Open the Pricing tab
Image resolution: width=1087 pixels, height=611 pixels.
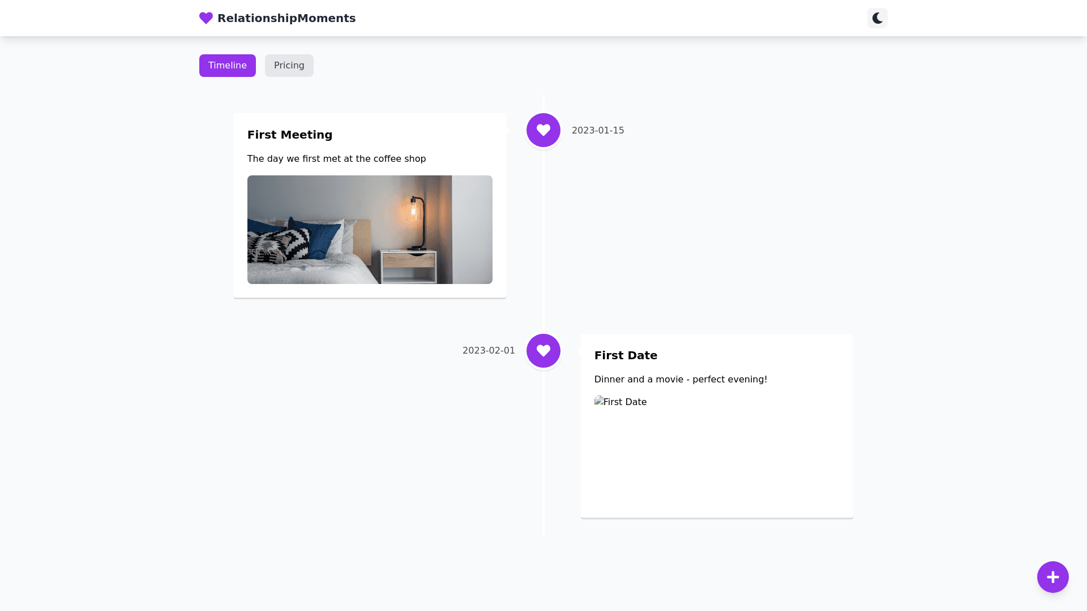pos(289,66)
